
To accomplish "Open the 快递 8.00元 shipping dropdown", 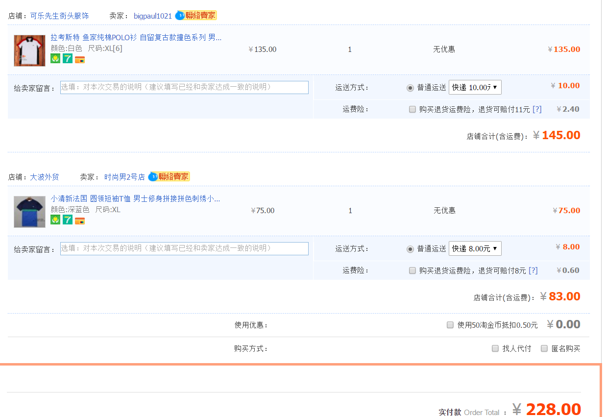I will tap(475, 248).
